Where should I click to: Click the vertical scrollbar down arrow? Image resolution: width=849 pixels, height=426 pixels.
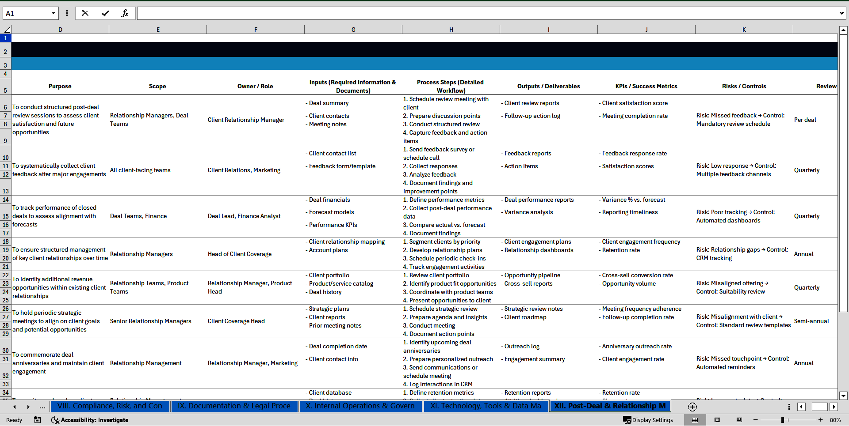(843, 396)
